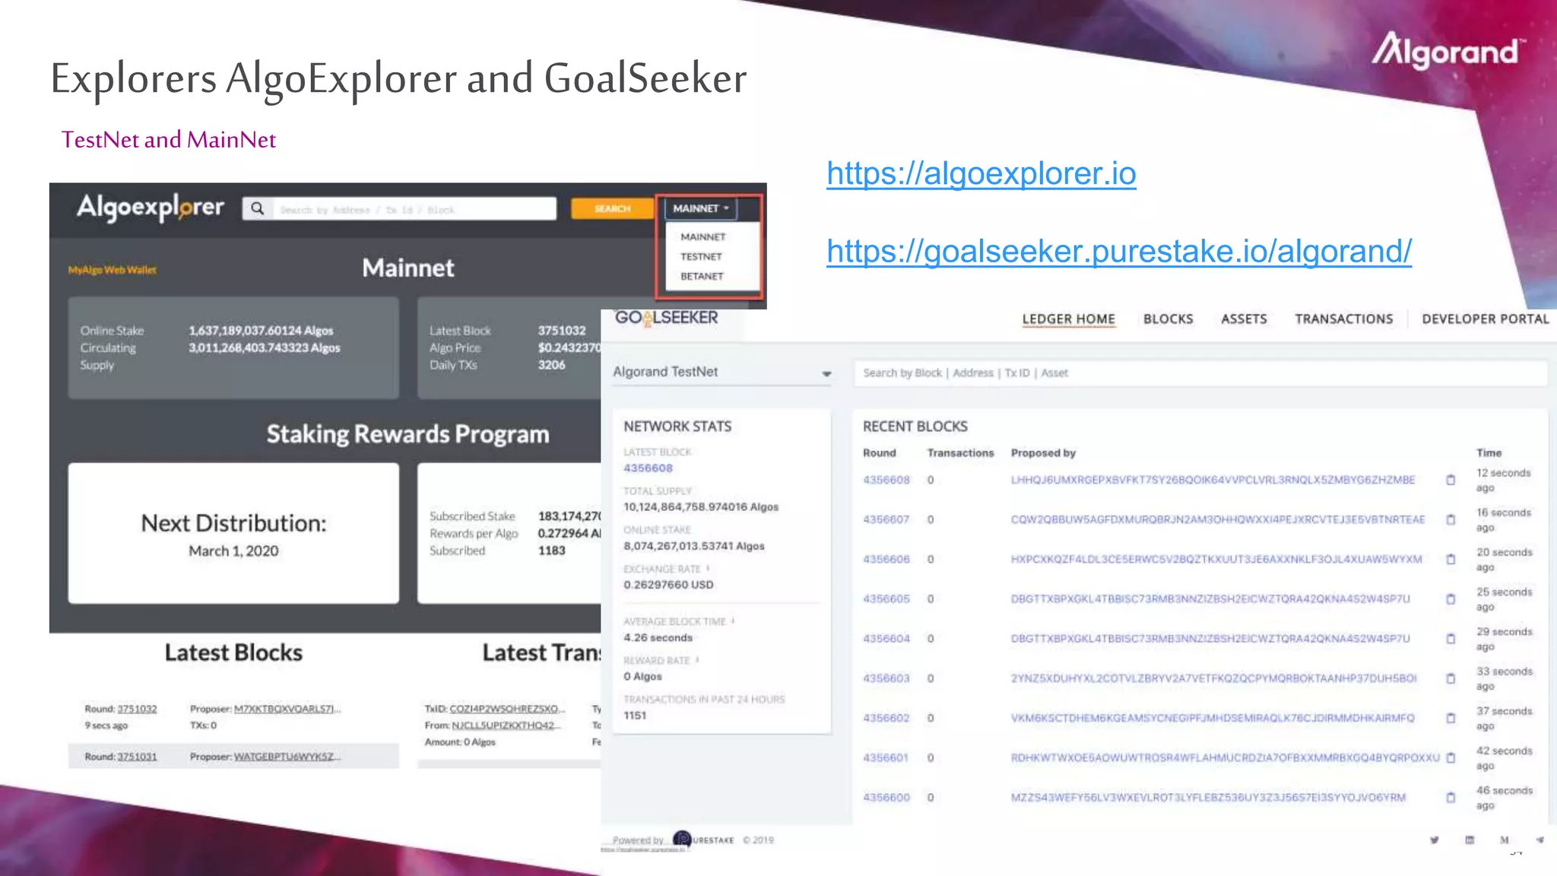The width and height of the screenshot is (1557, 876).
Task: Click the Algoexplorer search magnifier icon
Action: [258, 208]
